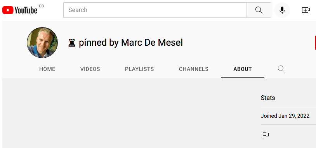The height and width of the screenshot is (148, 316).
Task: Click the red Subscribe button edge
Action: [315, 43]
